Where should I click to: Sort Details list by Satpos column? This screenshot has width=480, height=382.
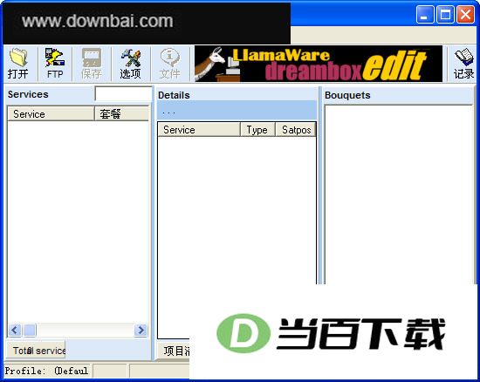pyautogui.click(x=295, y=130)
